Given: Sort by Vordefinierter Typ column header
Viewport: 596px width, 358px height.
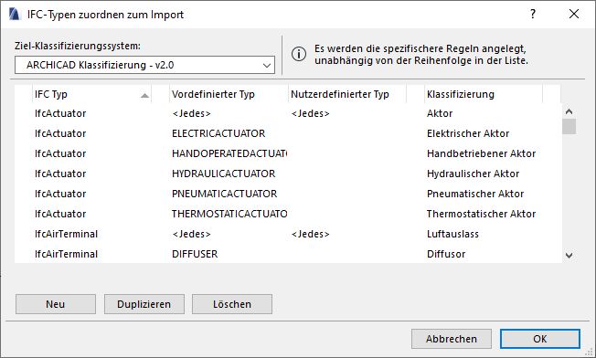Looking at the screenshot, I should click(x=229, y=94).
